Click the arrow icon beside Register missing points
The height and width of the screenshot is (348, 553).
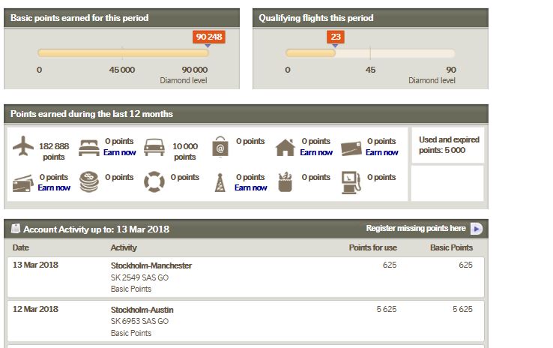click(x=476, y=229)
